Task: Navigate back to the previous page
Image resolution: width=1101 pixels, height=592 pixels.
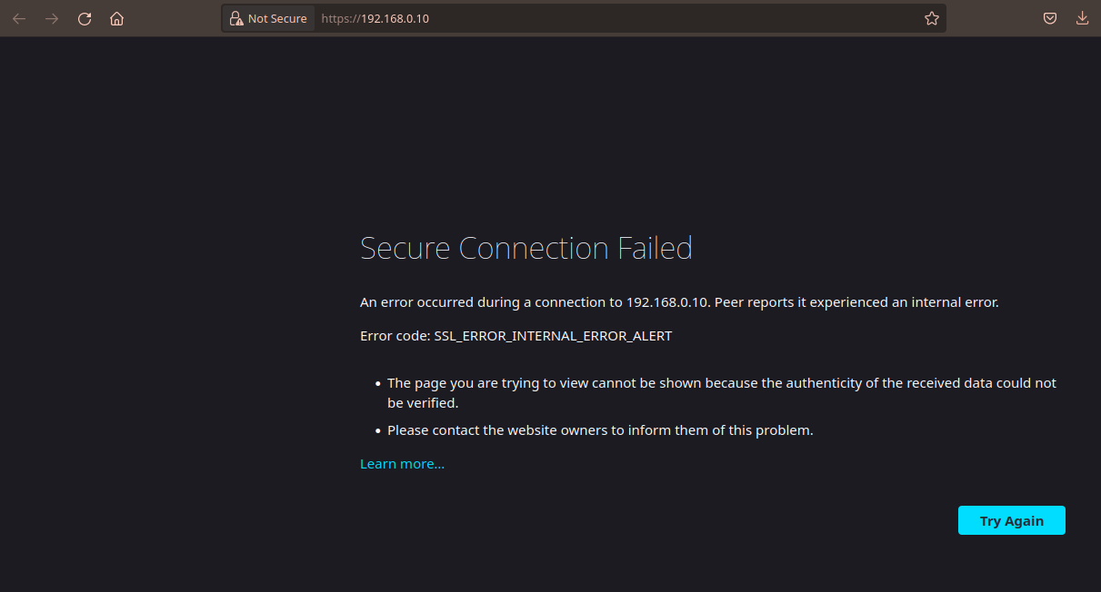Action: pos(19,18)
